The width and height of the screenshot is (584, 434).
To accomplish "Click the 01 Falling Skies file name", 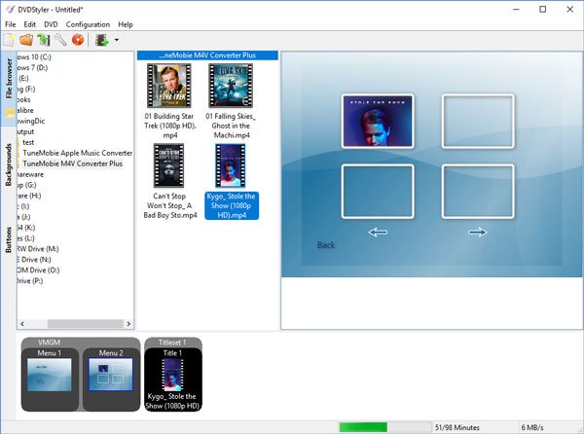I will (x=231, y=126).
